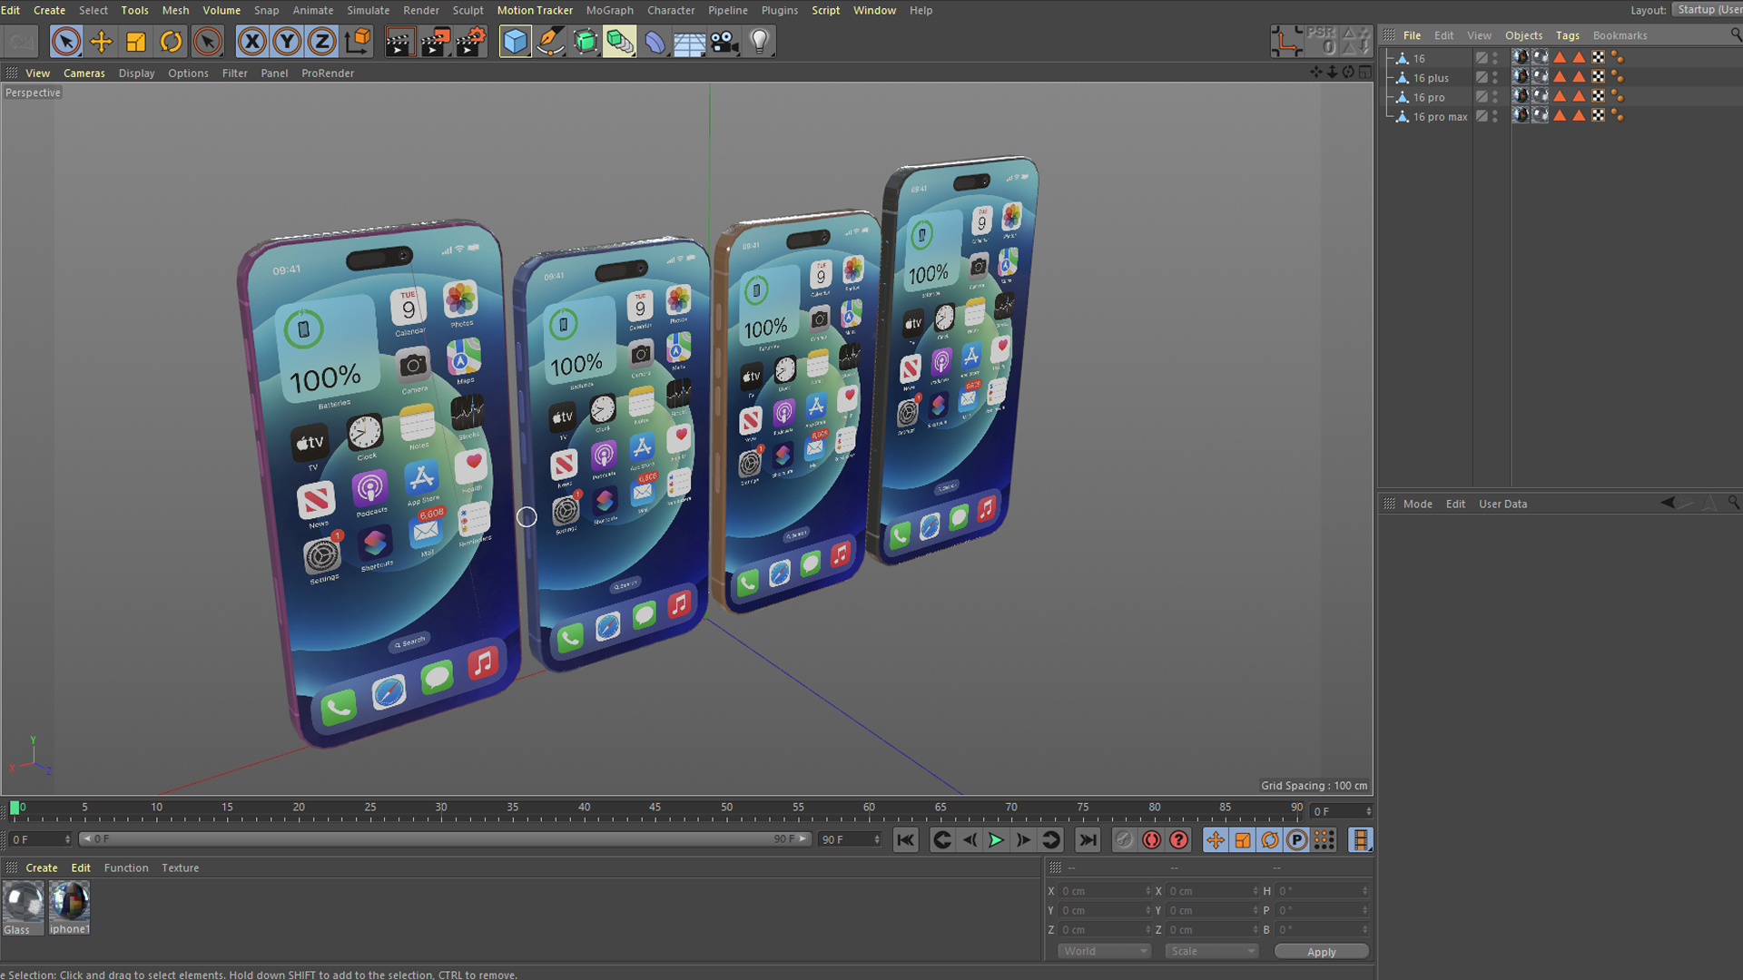
Task: Open the Scale mode dropdown
Action: pos(1211,951)
